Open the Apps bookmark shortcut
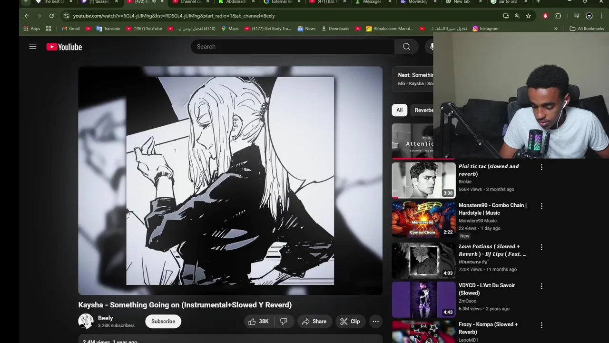This screenshot has height=343, width=609. (x=32, y=29)
